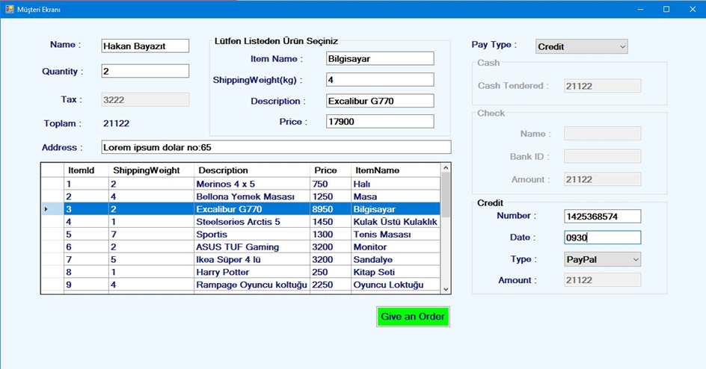Click the scroll down arrow of the item list
706x369 pixels.
446,289
